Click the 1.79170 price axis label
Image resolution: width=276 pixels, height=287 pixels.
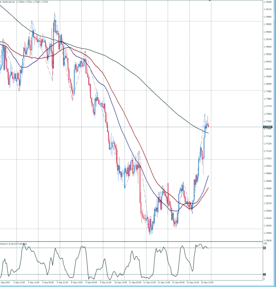267,9
